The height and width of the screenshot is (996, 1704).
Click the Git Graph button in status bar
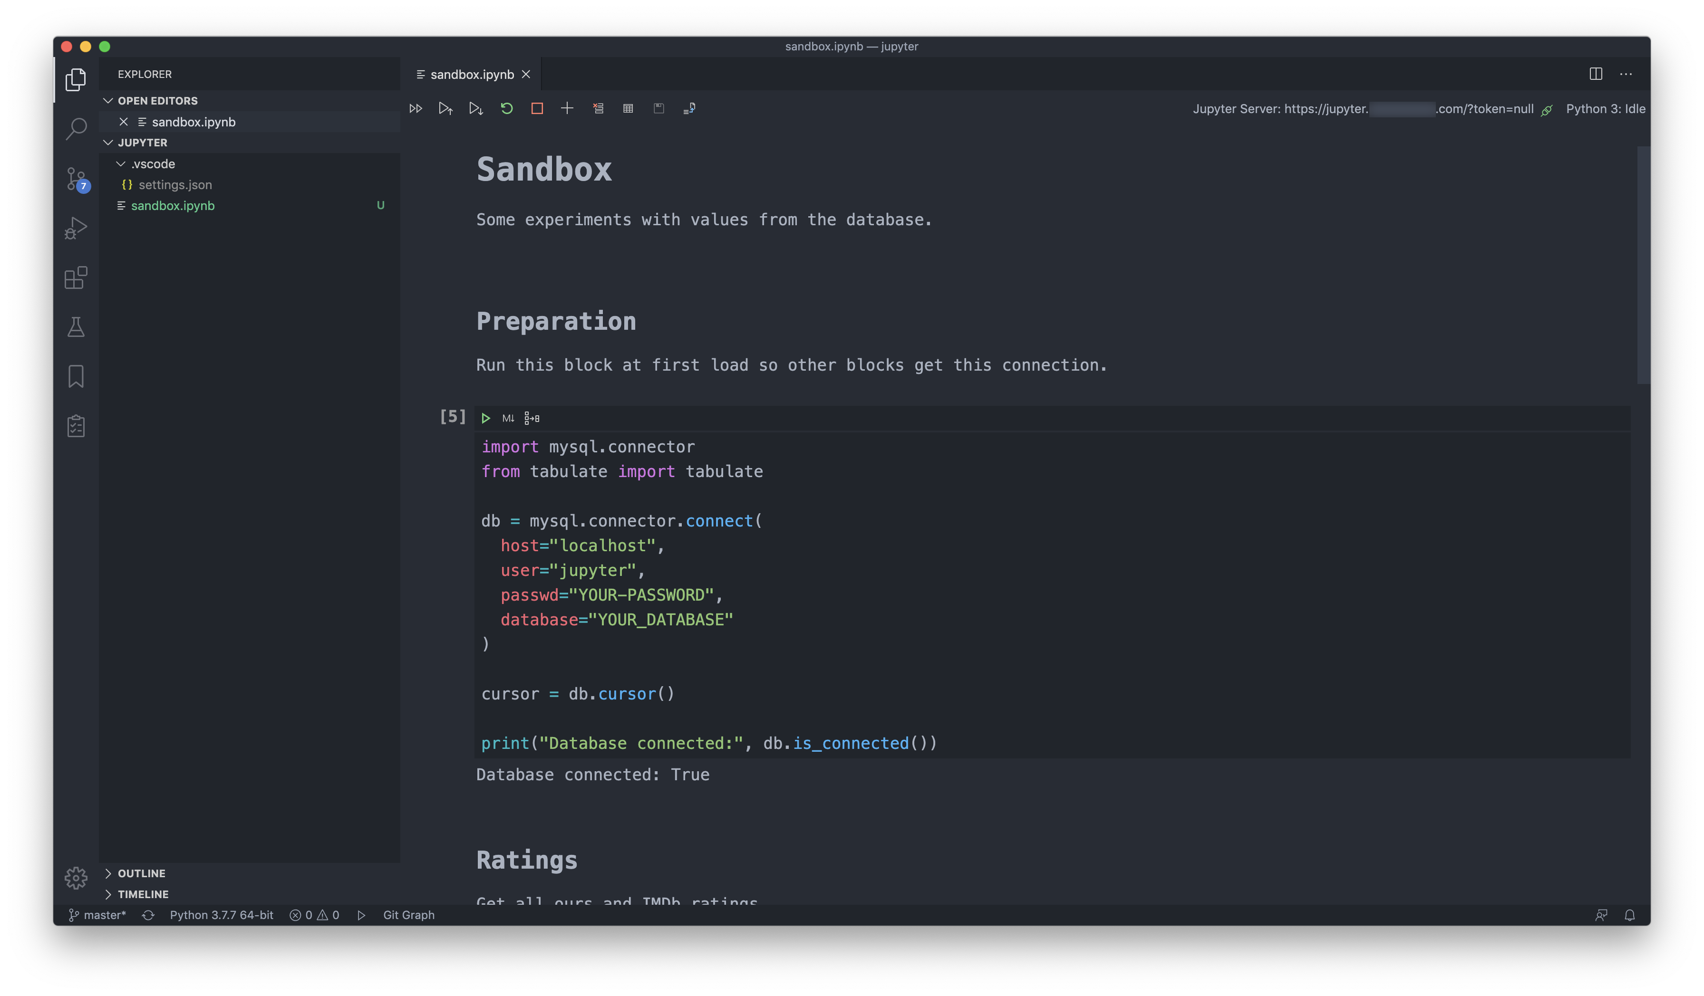click(408, 914)
